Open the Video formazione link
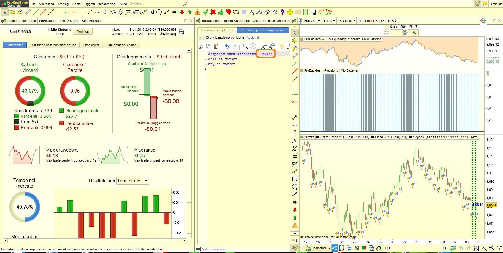503x253 pixels. point(214,249)
